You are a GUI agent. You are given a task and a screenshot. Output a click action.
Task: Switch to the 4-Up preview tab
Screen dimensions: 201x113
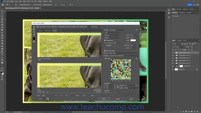(61, 30)
